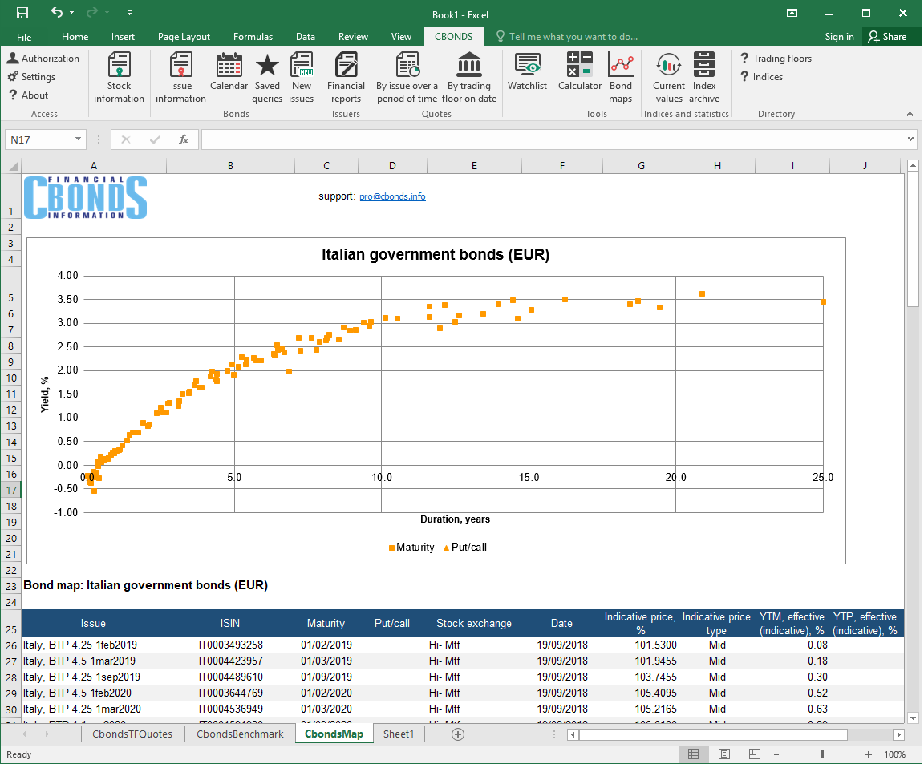Click Insert Function fx icon
The width and height of the screenshot is (924, 764).
point(184,139)
